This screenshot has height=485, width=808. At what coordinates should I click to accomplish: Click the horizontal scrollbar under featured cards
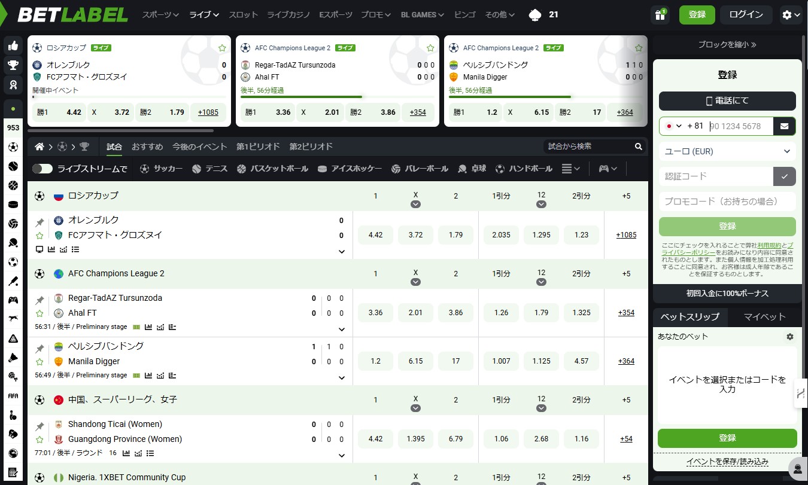[x=120, y=130]
